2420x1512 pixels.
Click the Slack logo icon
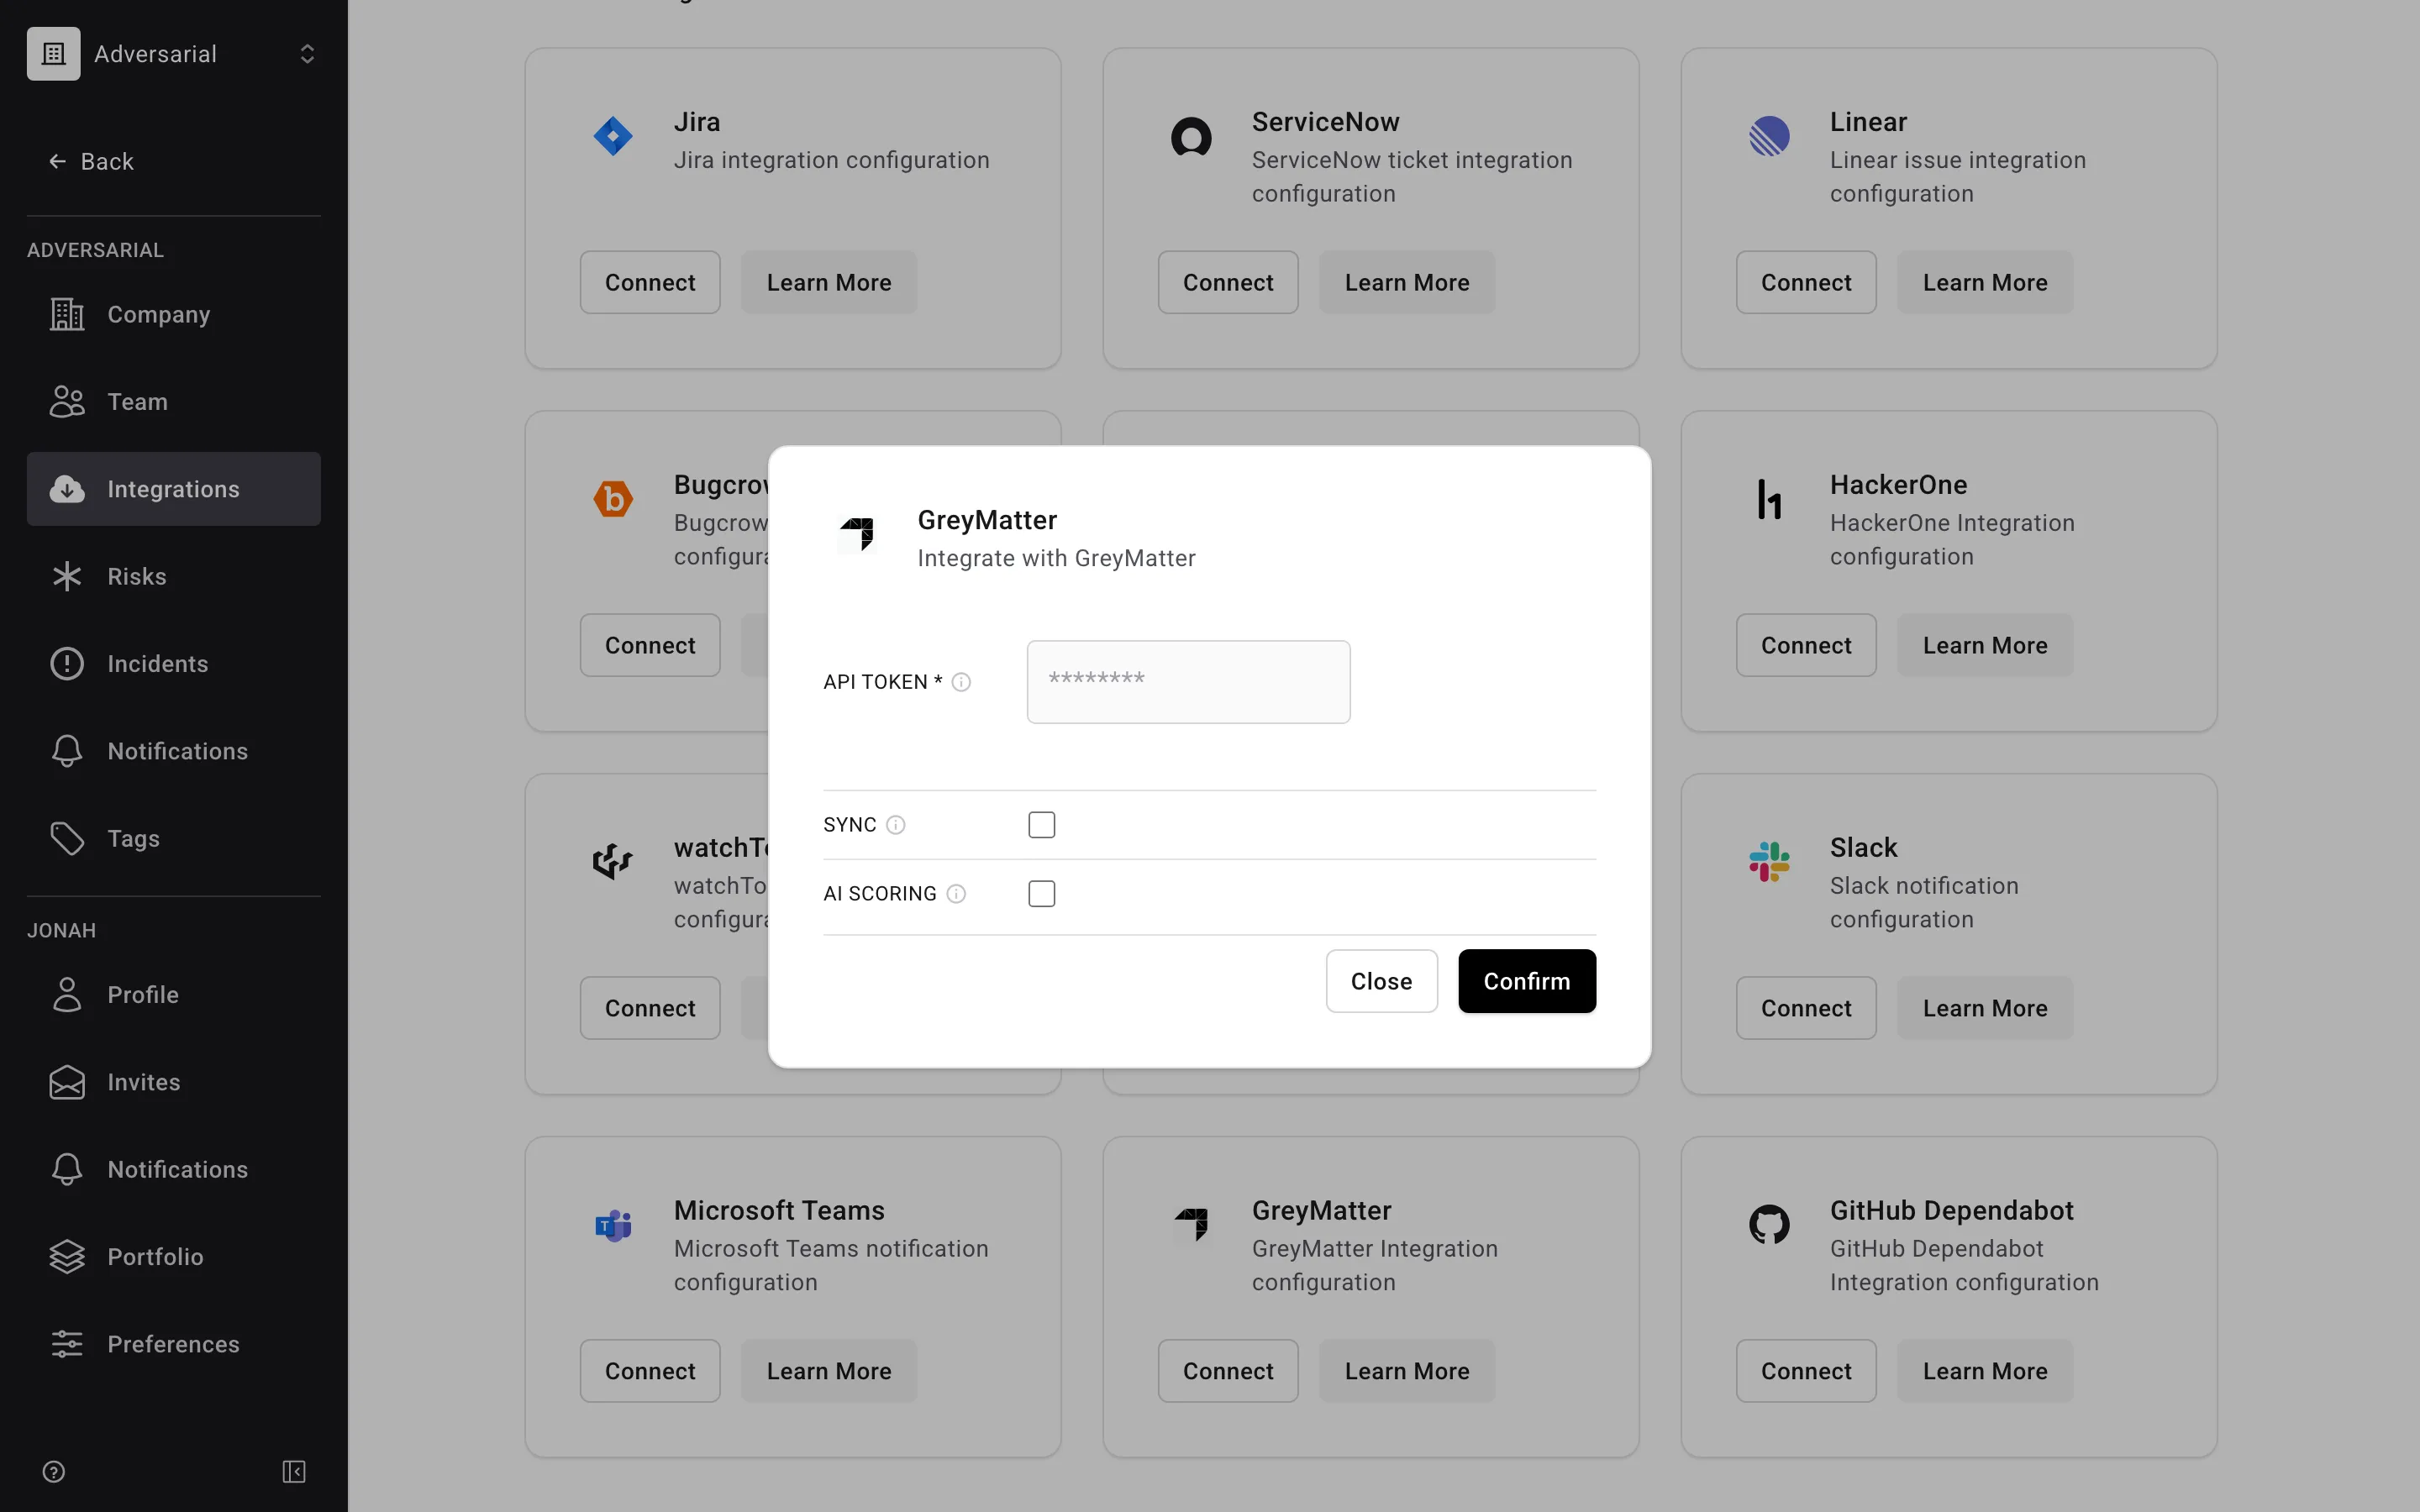click(x=1769, y=862)
